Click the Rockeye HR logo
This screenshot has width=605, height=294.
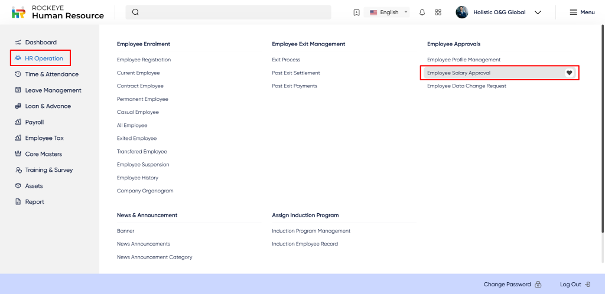click(x=18, y=12)
